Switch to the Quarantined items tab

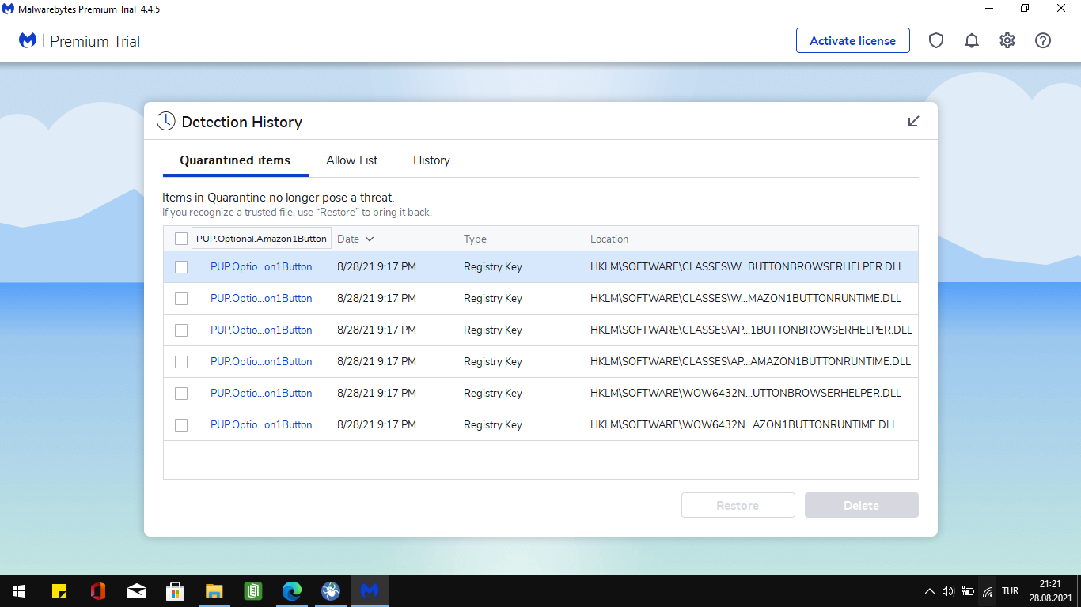[235, 160]
